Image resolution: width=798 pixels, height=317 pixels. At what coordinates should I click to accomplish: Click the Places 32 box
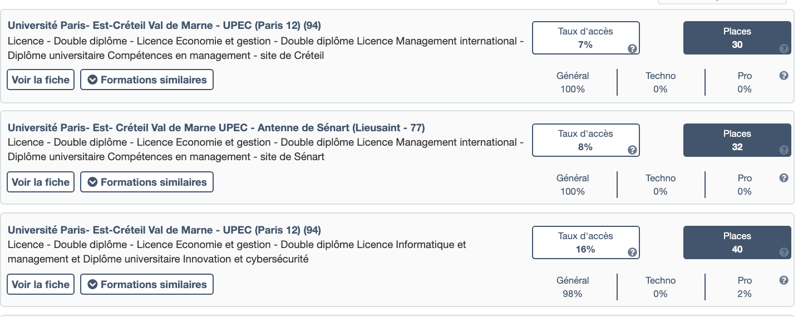click(x=737, y=140)
